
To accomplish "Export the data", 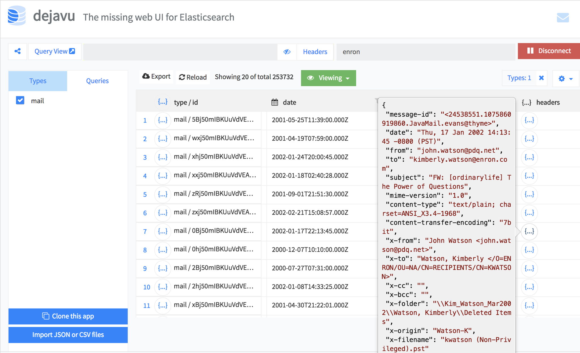I will tap(156, 77).
